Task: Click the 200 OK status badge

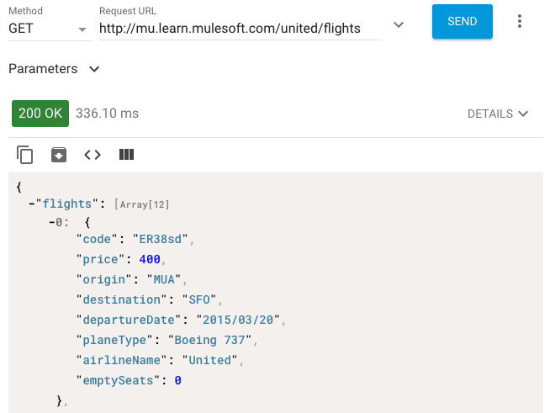Action: coord(40,114)
